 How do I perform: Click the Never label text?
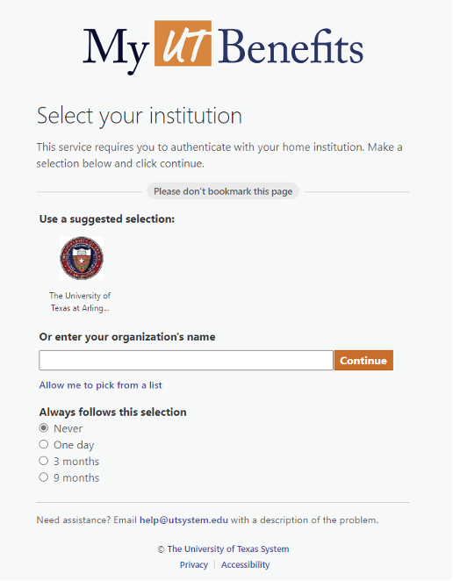(x=68, y=428)
